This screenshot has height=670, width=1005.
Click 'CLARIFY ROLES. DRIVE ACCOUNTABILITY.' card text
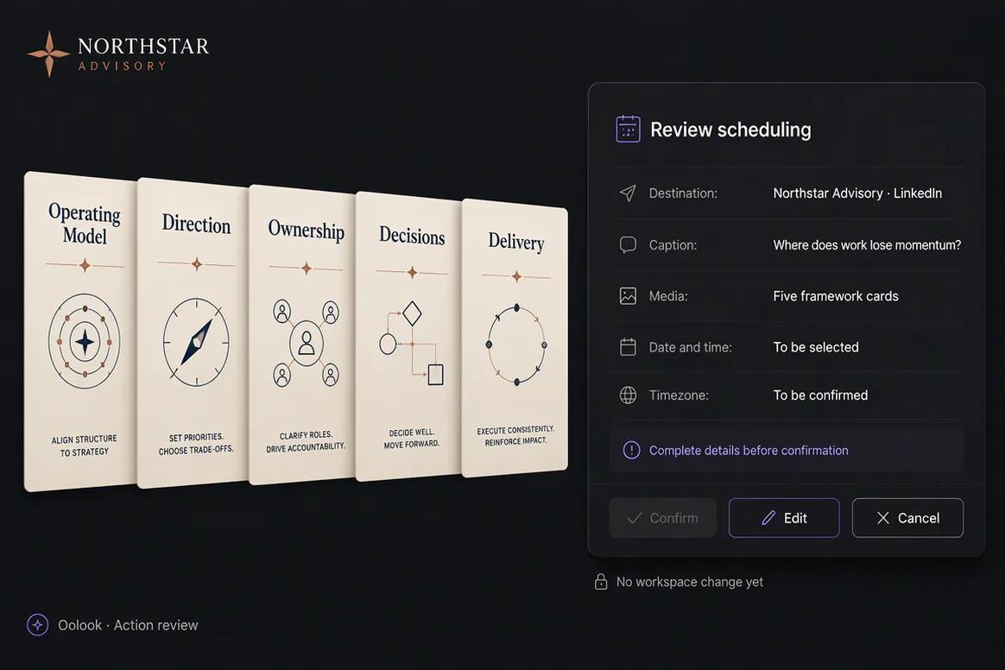click(306, 441)
